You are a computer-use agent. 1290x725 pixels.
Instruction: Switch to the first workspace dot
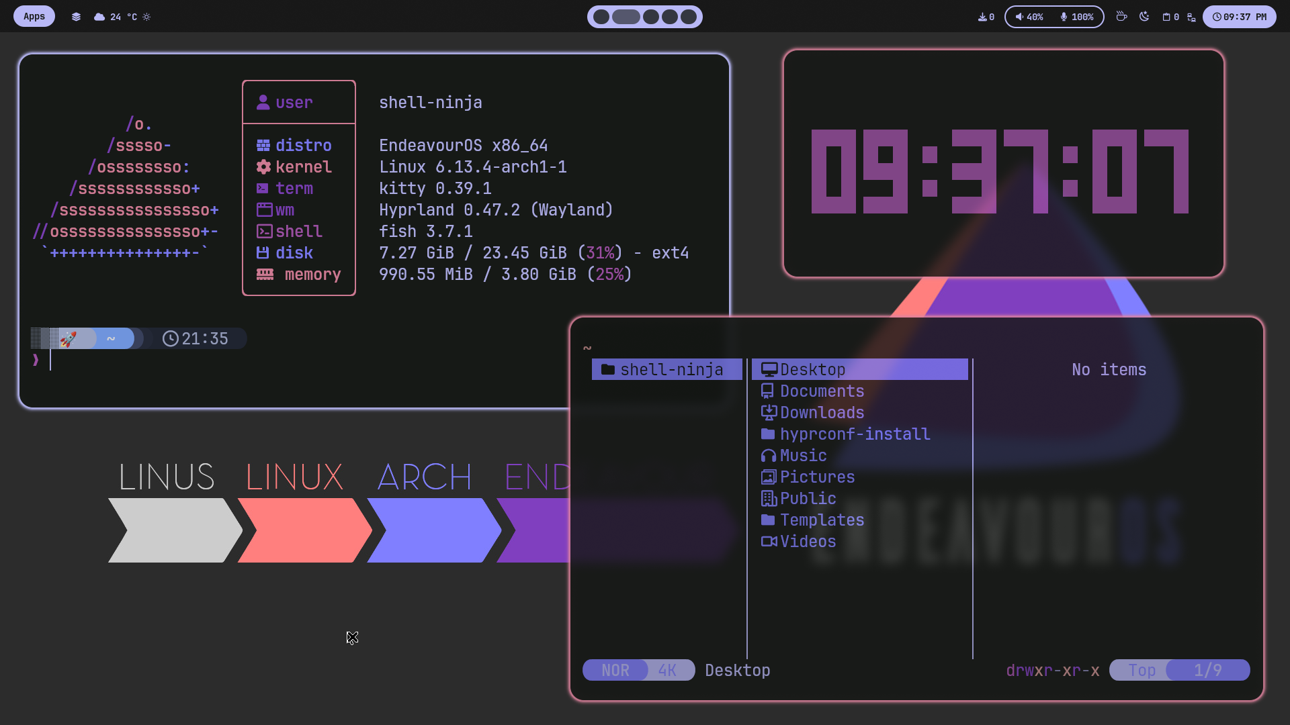coord(601,17)
